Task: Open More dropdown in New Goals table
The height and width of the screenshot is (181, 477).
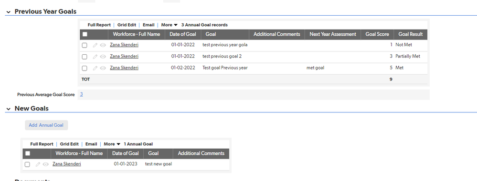Action: click(x=112, y=144)
